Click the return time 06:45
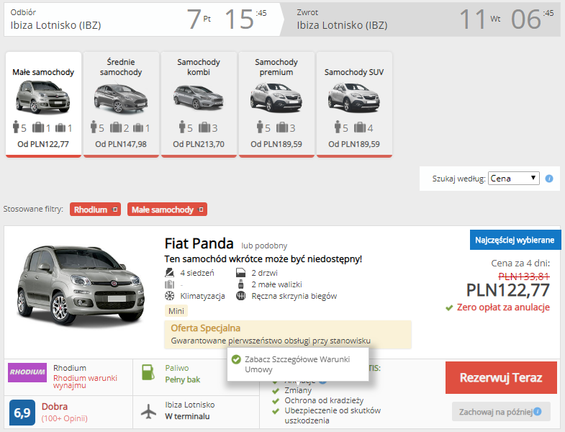The height and width of the screenshot is (432, 565). [x=533, y=19]
